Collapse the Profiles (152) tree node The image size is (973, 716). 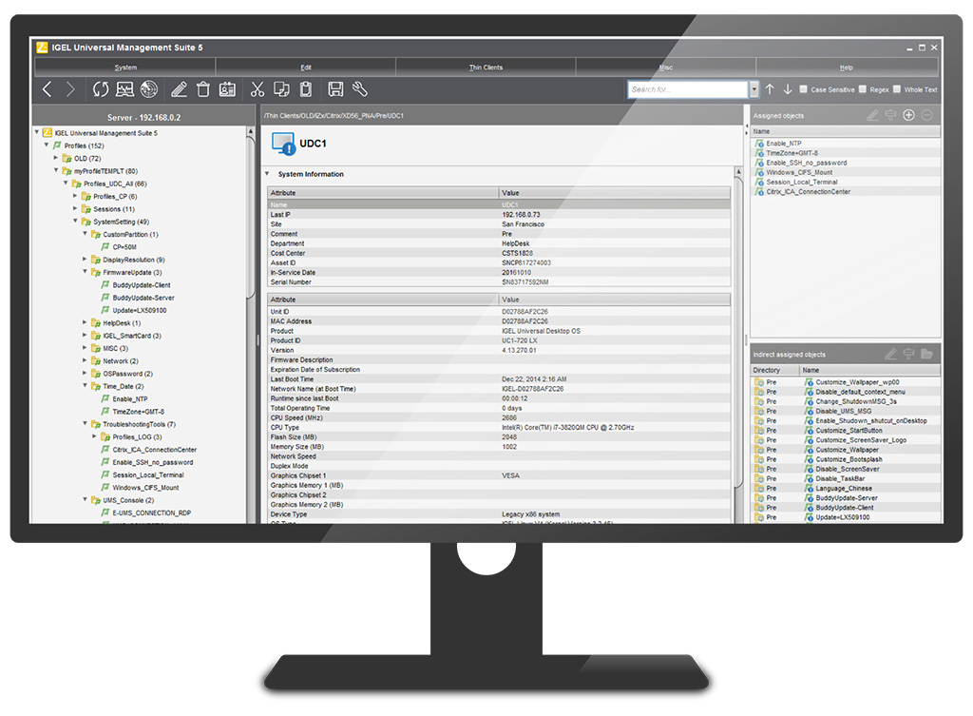click(x=47, y=145)
